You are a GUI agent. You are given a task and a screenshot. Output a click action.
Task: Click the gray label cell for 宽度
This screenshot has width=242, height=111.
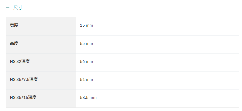coord(41,26)
